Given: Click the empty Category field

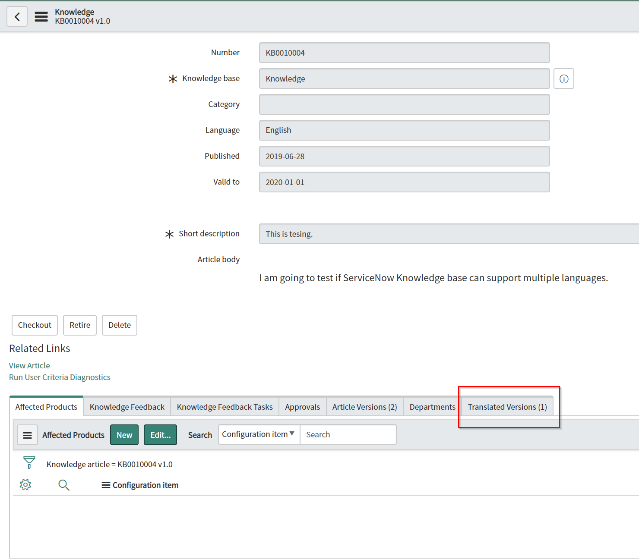Looking at the screenshot, I should point(404,104).
